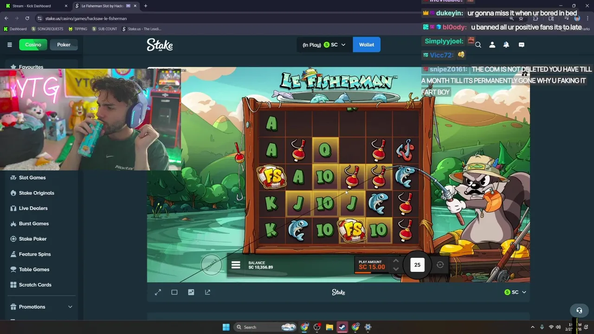
Task: Click the round feature-buy disable button
Action: [x=211, y=264]
